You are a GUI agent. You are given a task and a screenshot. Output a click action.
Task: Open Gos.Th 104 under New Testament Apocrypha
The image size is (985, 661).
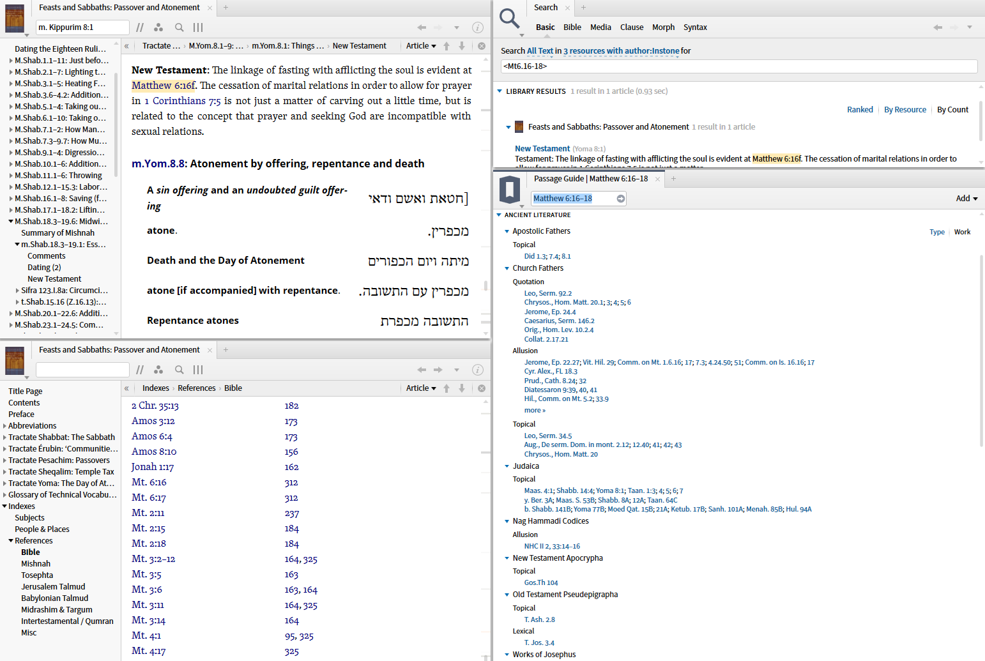pos(541,583)
